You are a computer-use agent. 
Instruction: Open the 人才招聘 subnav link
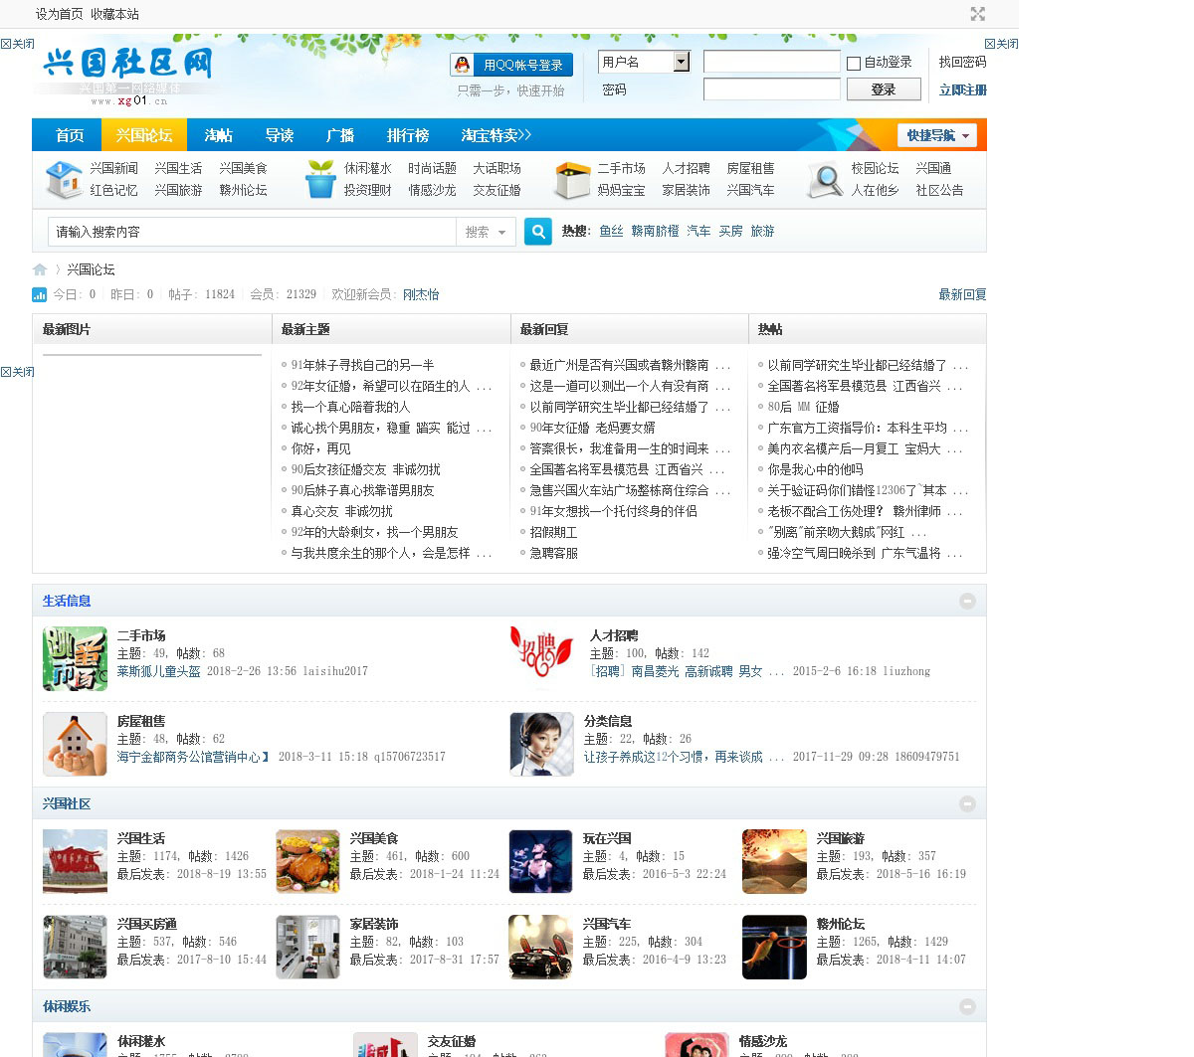pos(686,168)
